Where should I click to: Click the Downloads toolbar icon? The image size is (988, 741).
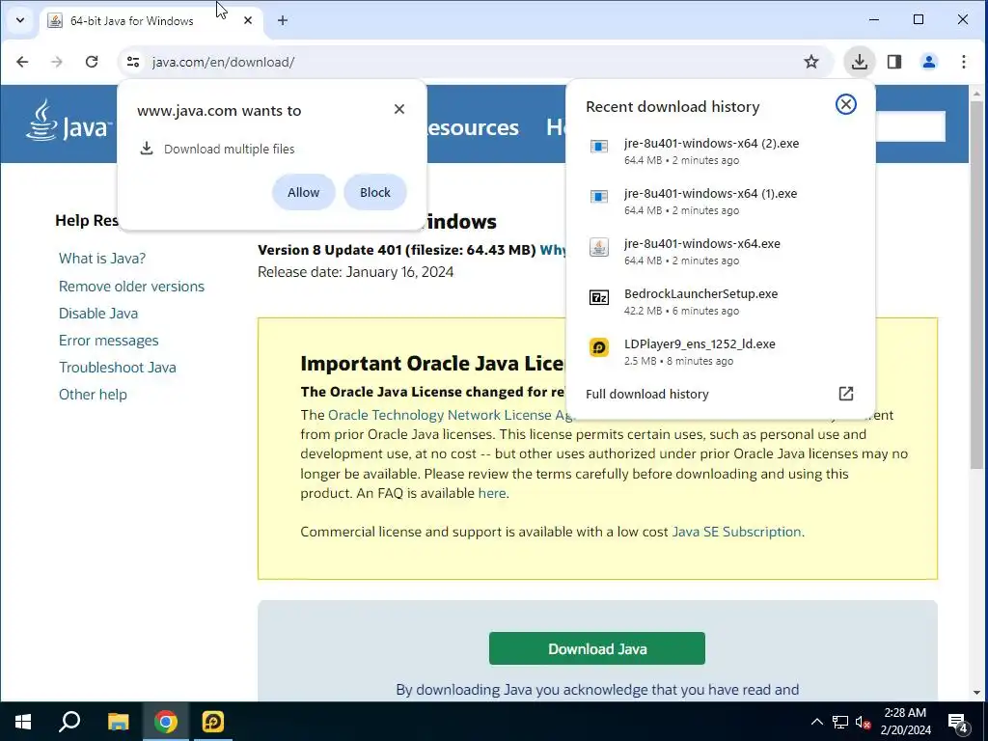[859, 62]
